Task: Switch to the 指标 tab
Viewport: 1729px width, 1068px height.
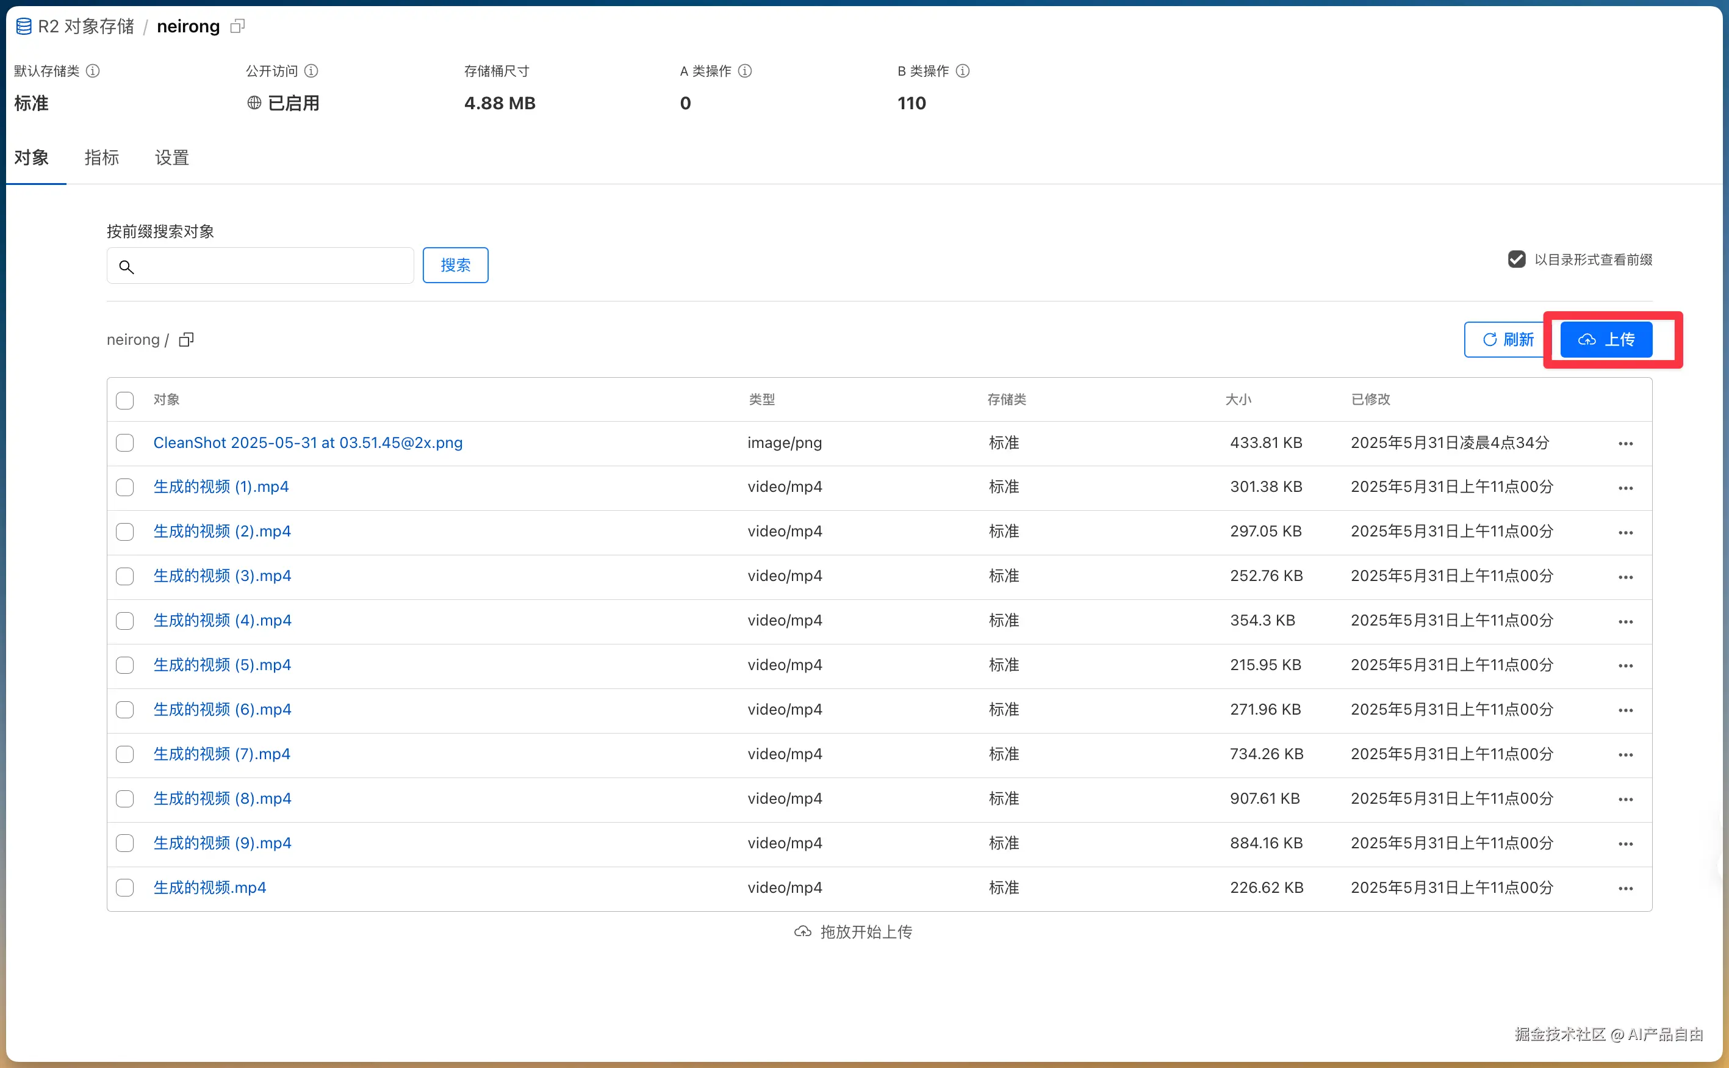Action: [x=102, y=157]
